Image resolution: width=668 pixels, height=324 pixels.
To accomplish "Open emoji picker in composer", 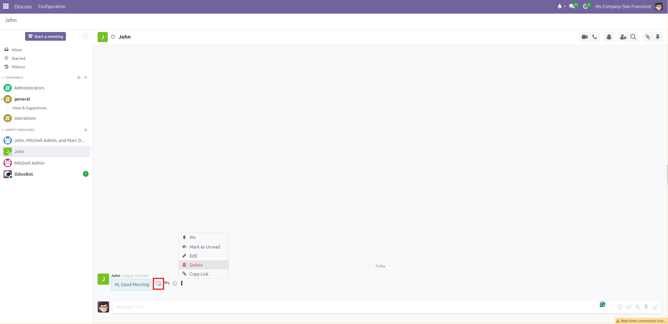I will pos(620,307).
